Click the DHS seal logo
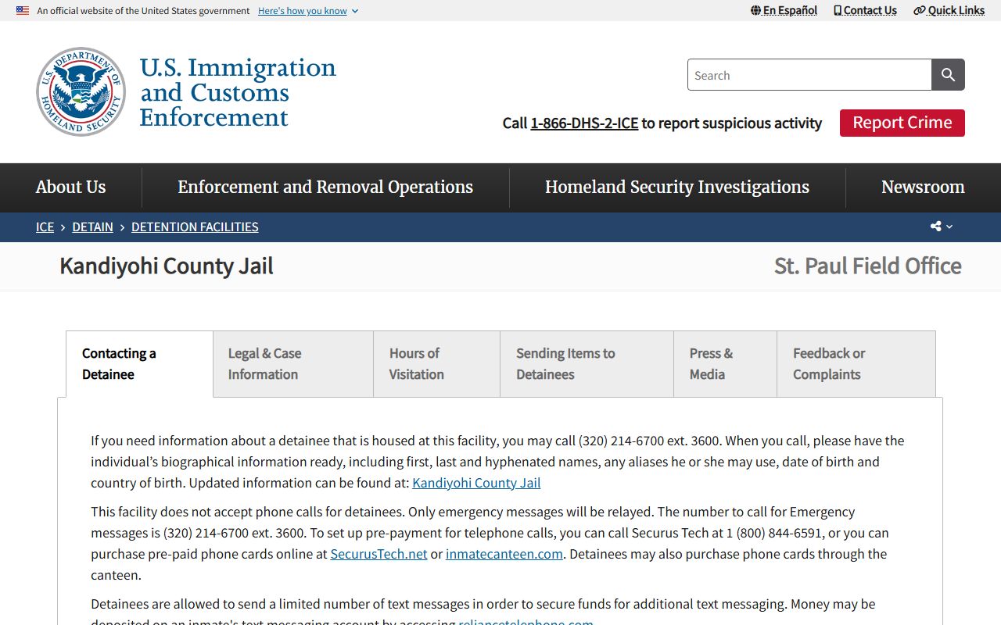Image resolution: width=1001 pixels, height=625 pixels. [x=81, y=91]
